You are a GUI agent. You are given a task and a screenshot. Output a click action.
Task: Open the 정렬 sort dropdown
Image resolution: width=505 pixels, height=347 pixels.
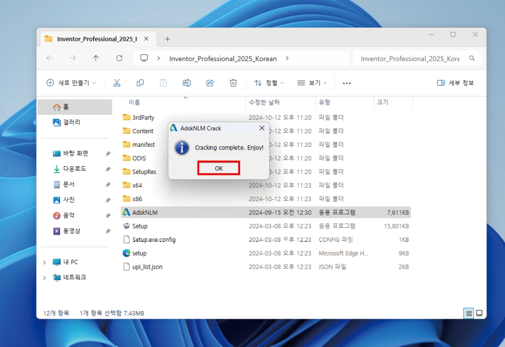269,83
